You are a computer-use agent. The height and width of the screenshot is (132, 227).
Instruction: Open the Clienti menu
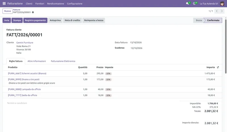pyautogui.click(x=29, y=4)
